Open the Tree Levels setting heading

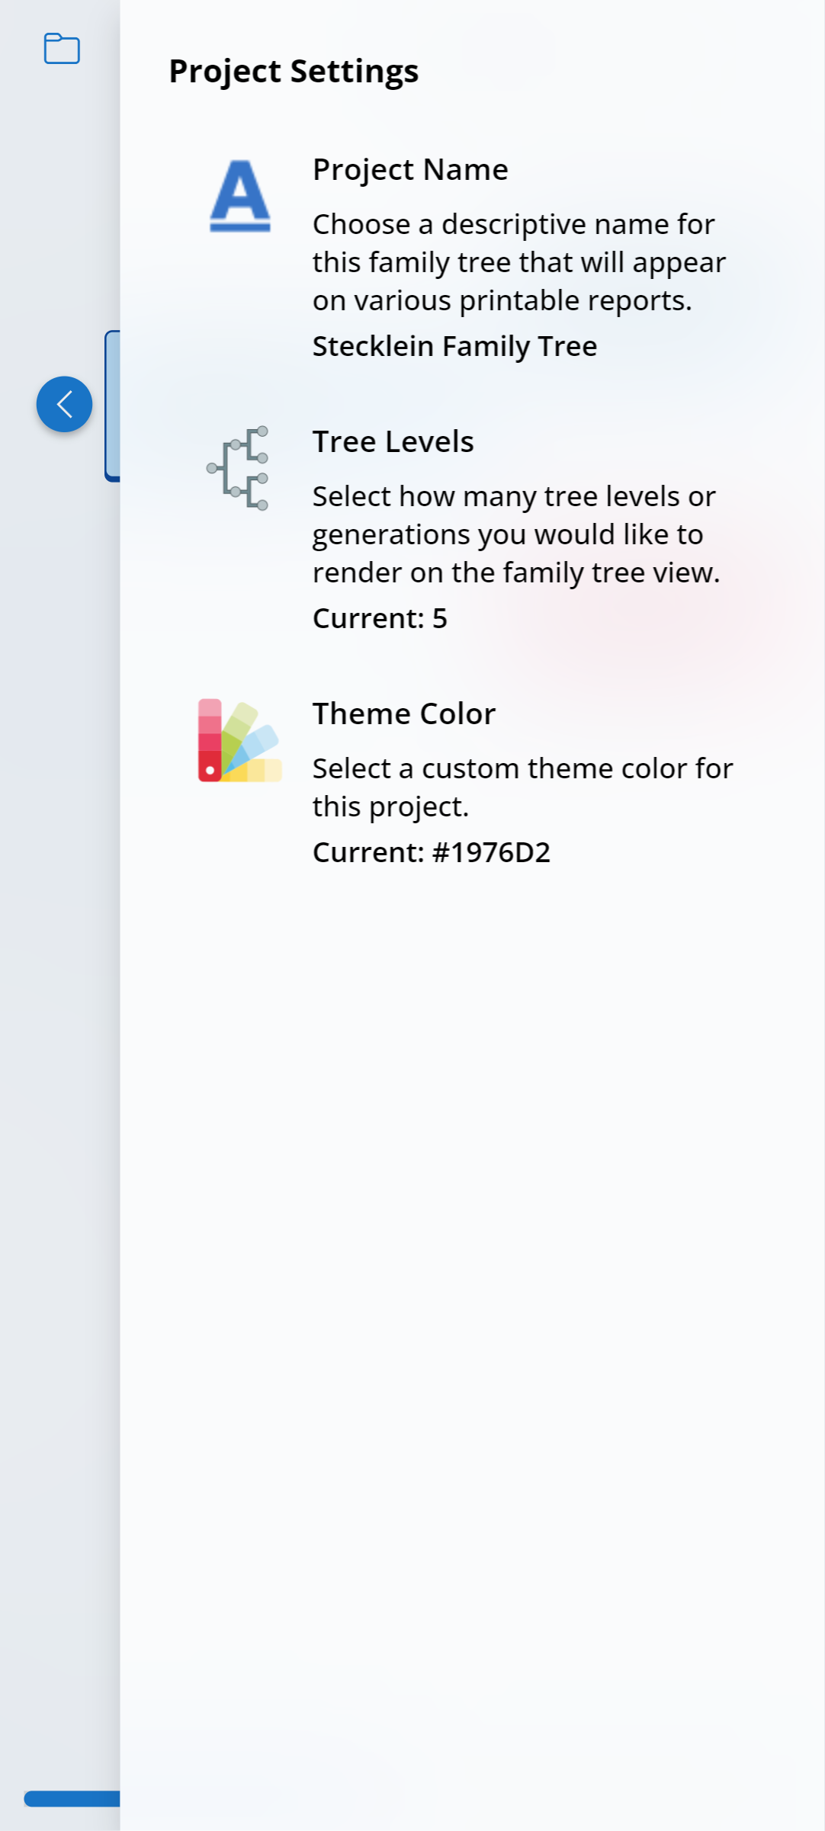(x=393, y=441)
